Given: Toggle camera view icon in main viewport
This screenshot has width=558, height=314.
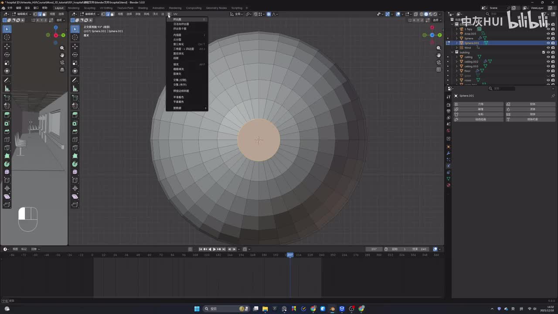Looking at the screenshot, I should 439,62.
